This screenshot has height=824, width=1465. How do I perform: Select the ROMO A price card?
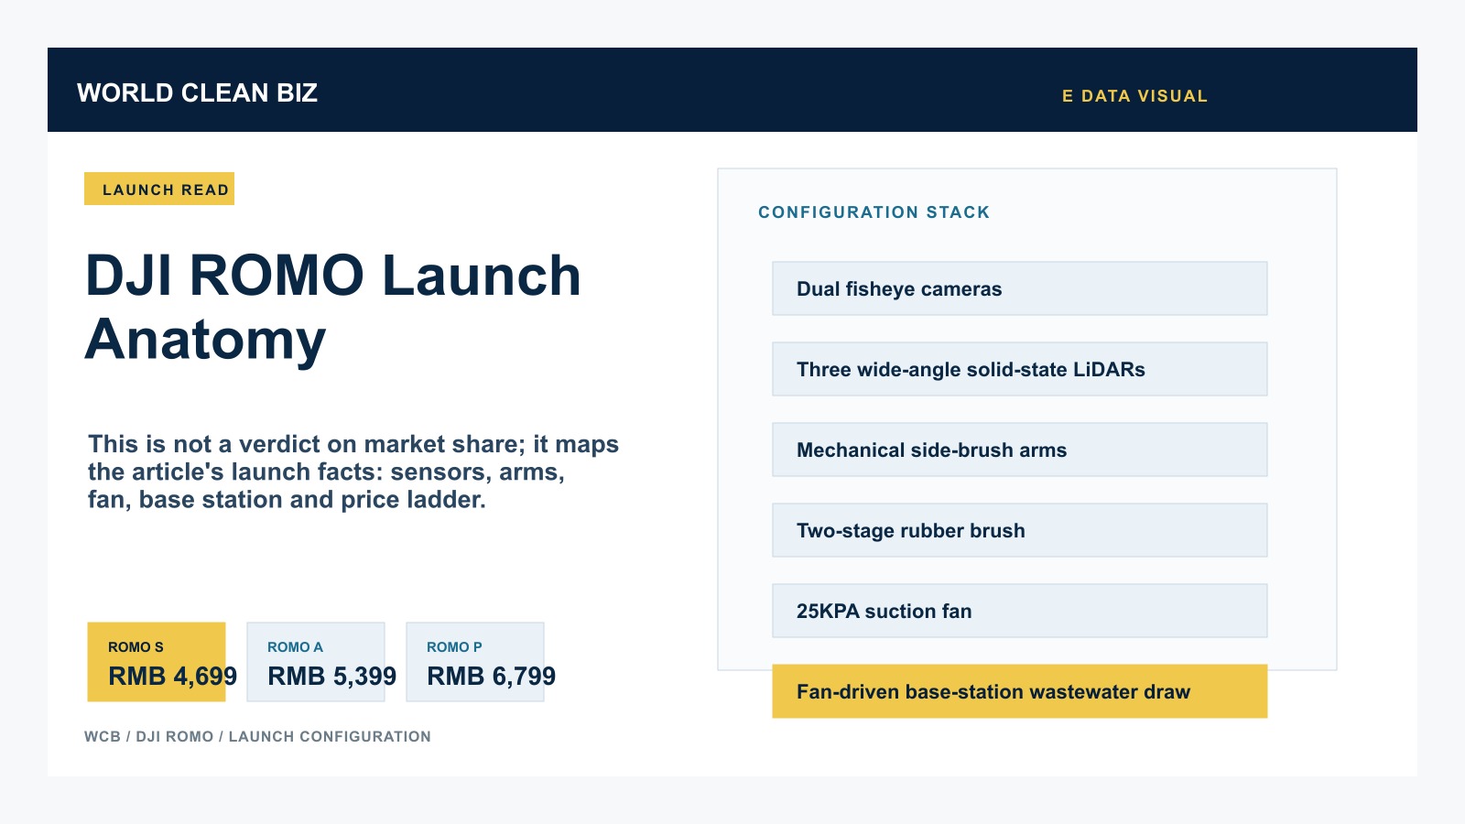[x=316, y=662]
